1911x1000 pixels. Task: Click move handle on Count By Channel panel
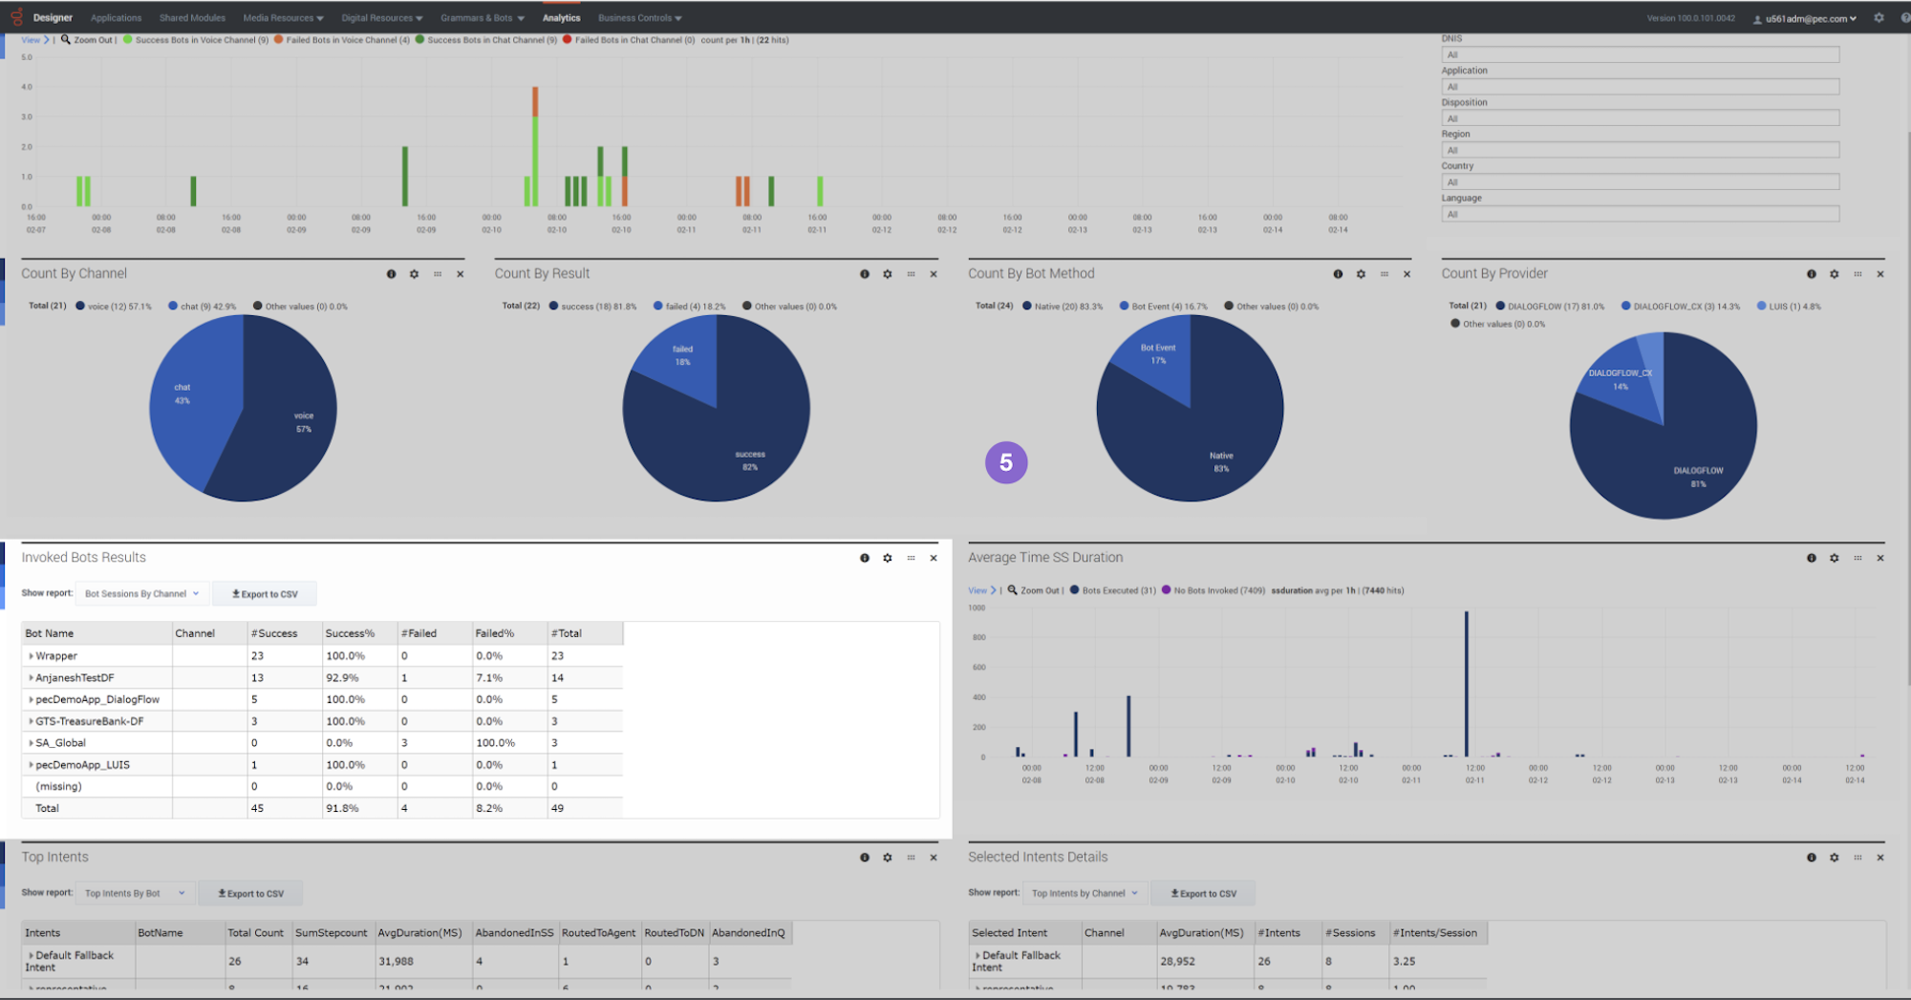click(x=438, y=274)
